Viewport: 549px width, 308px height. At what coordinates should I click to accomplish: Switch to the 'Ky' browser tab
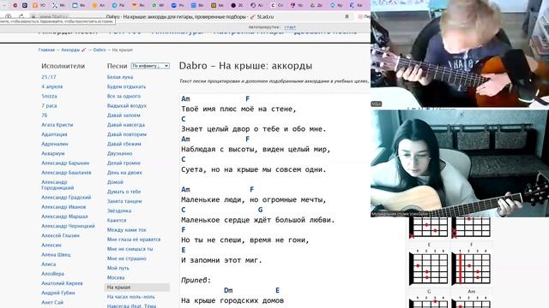tap(336, 5)
